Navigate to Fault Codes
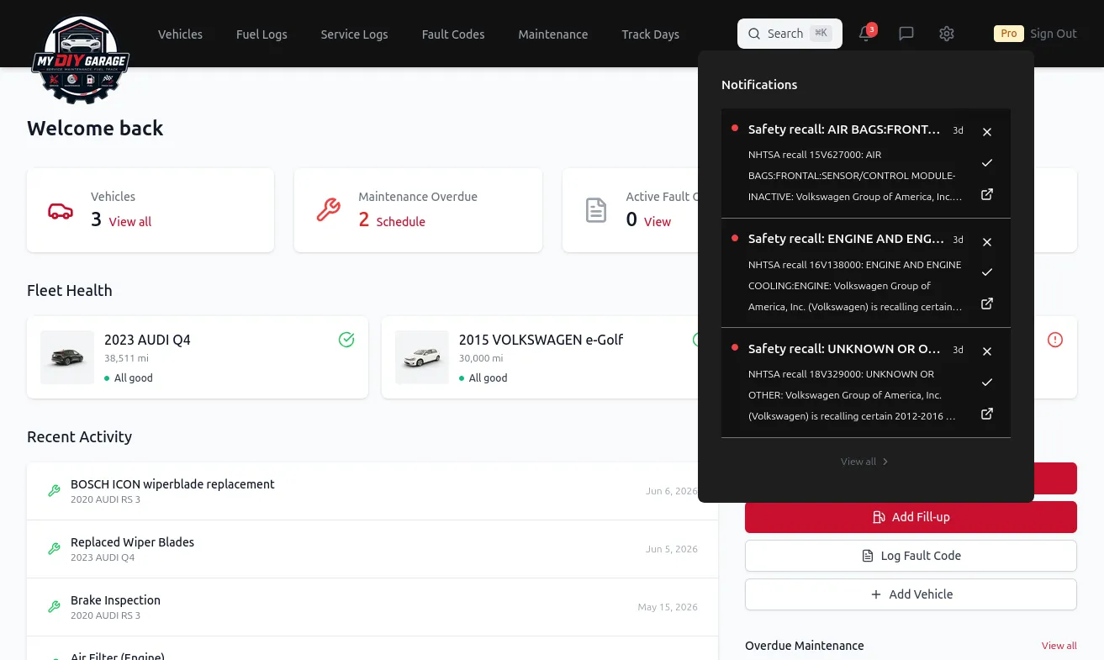This screenshot has width=1104, height=660. pos(453,34)
